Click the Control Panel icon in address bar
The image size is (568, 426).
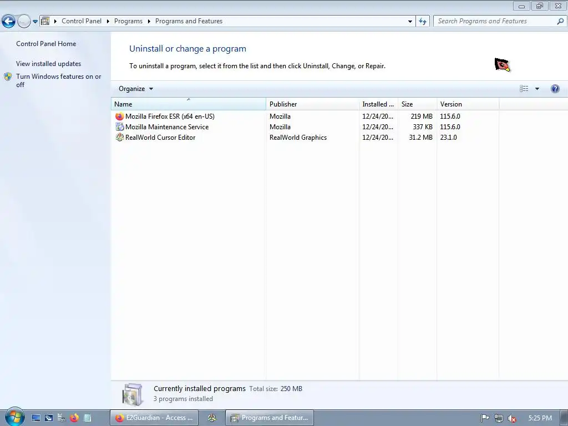pos(45,21)
